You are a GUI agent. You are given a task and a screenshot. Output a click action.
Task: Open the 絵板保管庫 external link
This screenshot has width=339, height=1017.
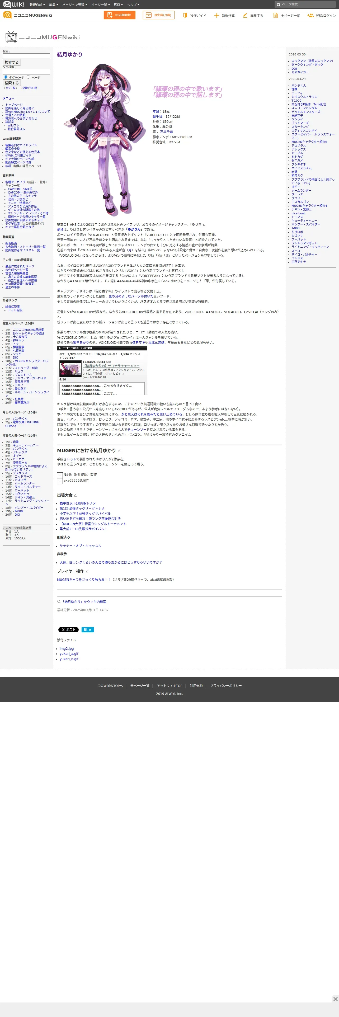click(x=12, y=307)
